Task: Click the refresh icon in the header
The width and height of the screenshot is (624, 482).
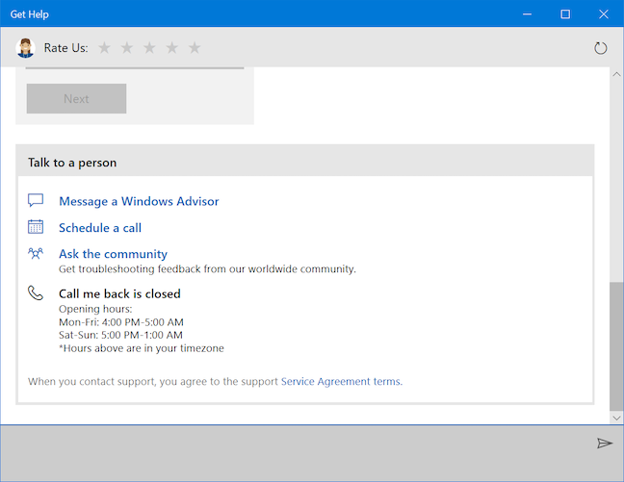Action: pyautogui.click(x=601, y=47)
